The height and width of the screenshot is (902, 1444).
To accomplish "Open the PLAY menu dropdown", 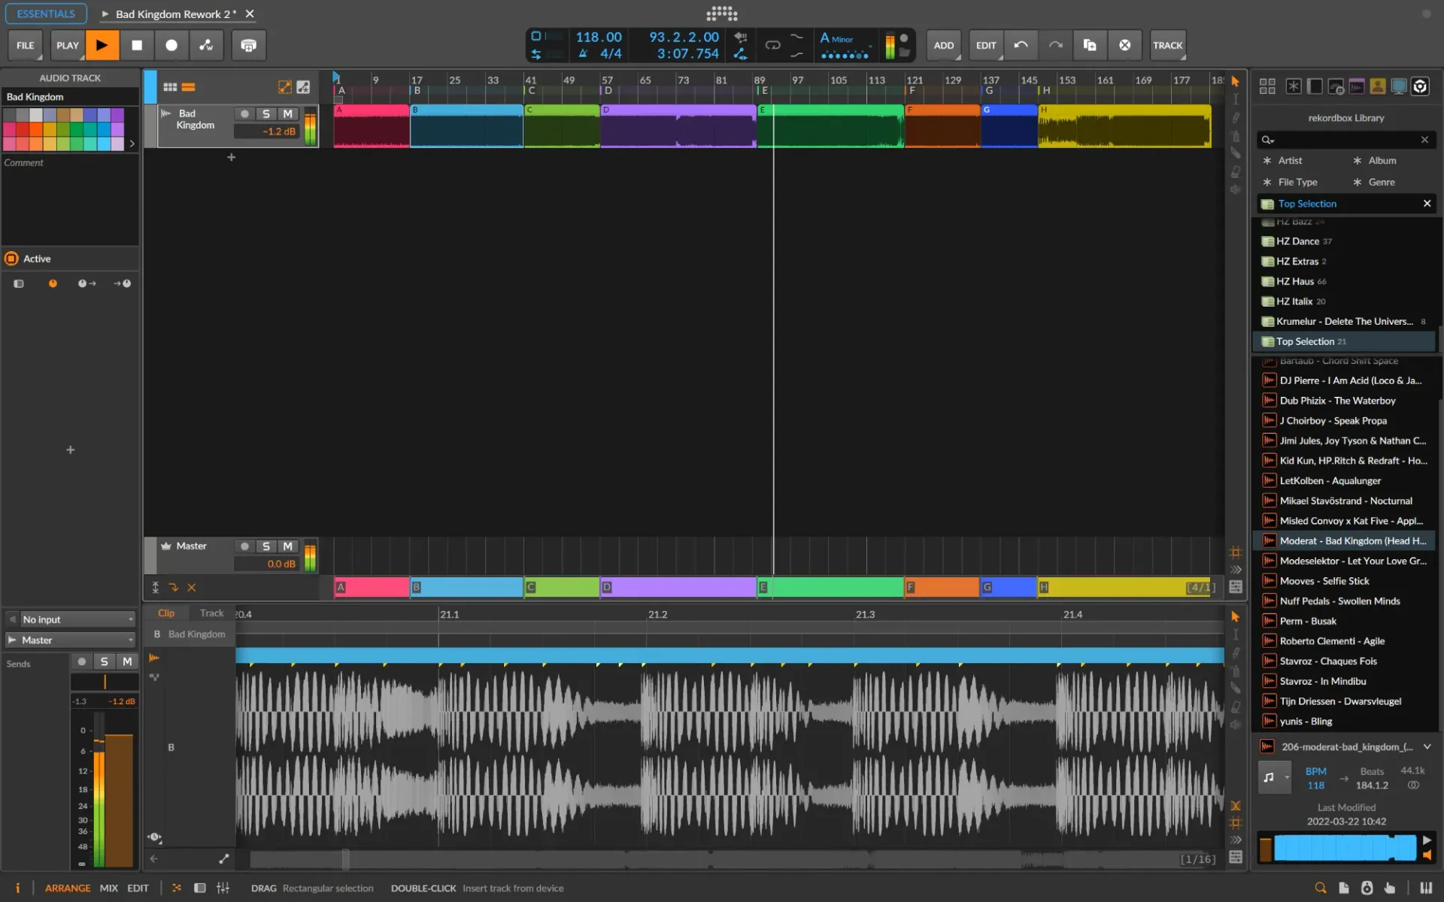I will (67, 45).
